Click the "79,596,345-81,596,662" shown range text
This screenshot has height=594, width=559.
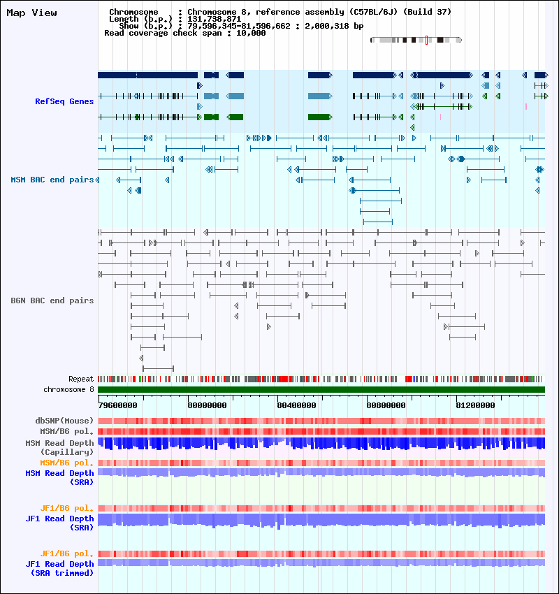(239, 26)
